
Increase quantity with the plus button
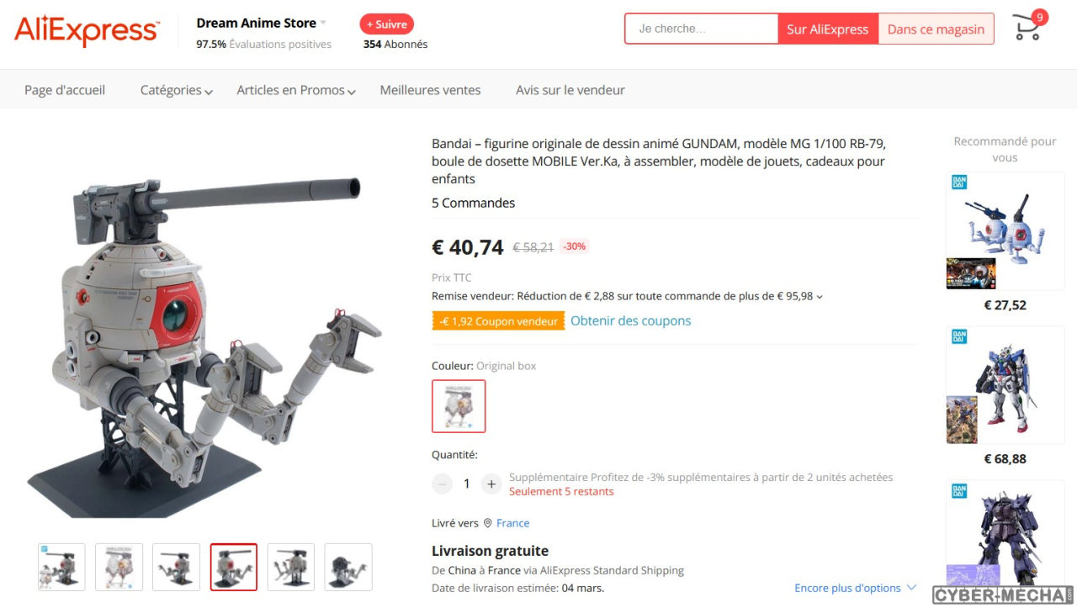[x=491, y=484]
